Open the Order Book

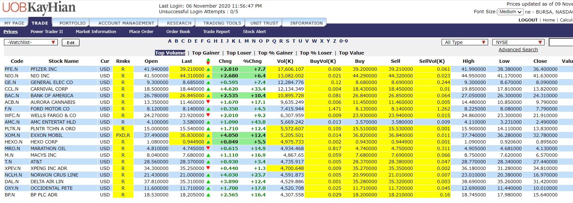point(178,32)
